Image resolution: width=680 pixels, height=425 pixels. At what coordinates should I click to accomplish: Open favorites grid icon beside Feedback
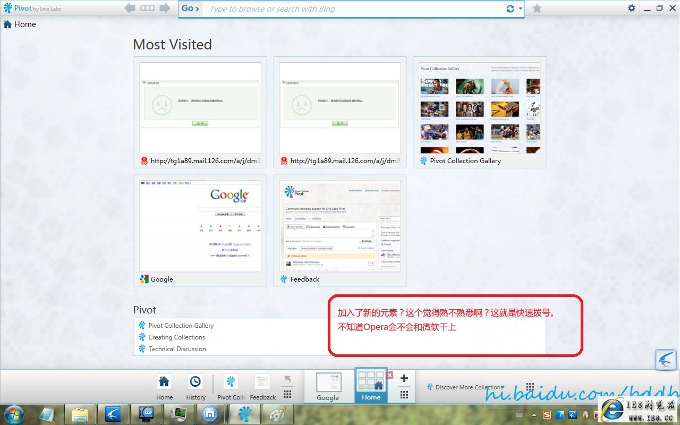click(287, 394)
